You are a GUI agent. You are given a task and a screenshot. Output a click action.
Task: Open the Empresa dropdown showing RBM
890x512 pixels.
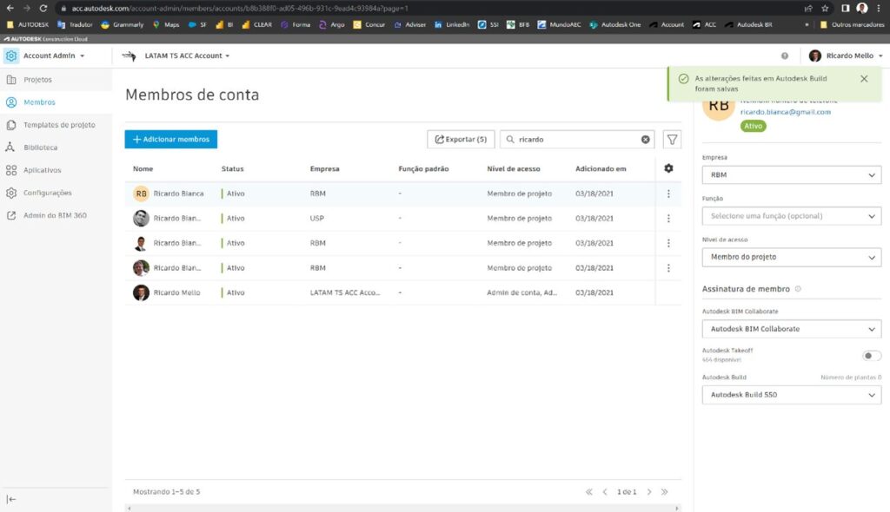(x=791, y=174)
